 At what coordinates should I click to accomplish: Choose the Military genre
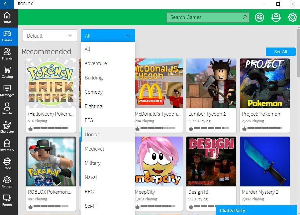108,163
